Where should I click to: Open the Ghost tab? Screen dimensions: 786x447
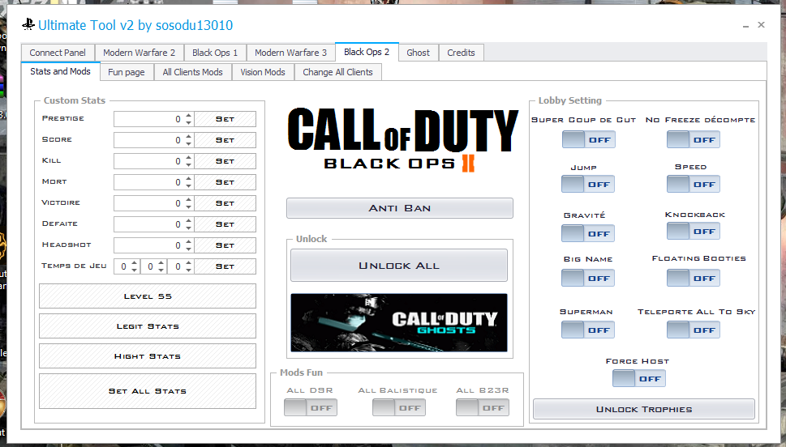418,53
